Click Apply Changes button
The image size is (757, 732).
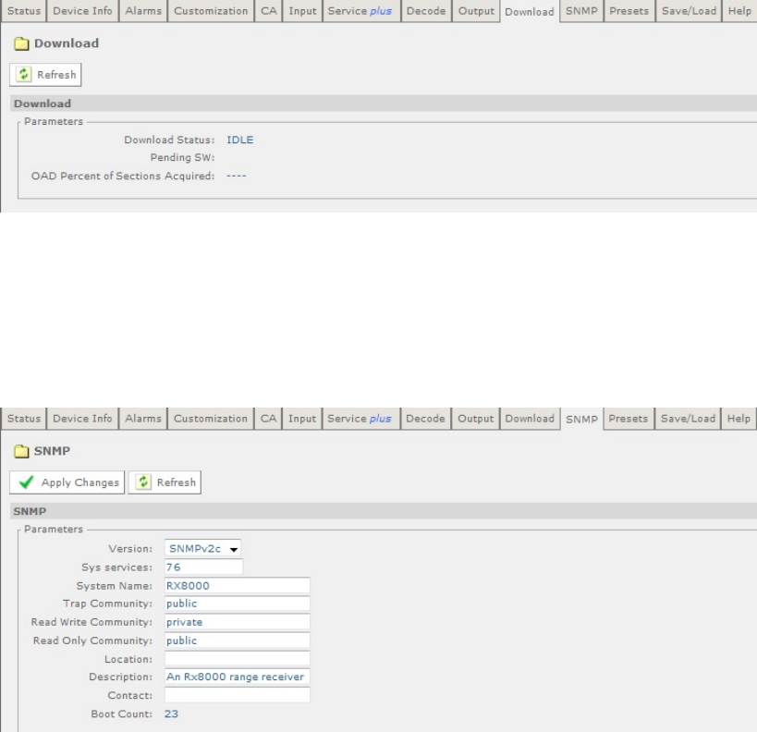67,482
